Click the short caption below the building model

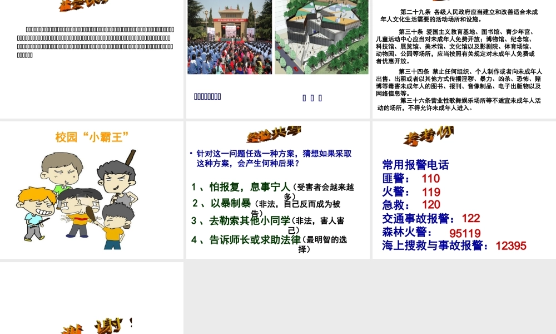pos(312,98)
